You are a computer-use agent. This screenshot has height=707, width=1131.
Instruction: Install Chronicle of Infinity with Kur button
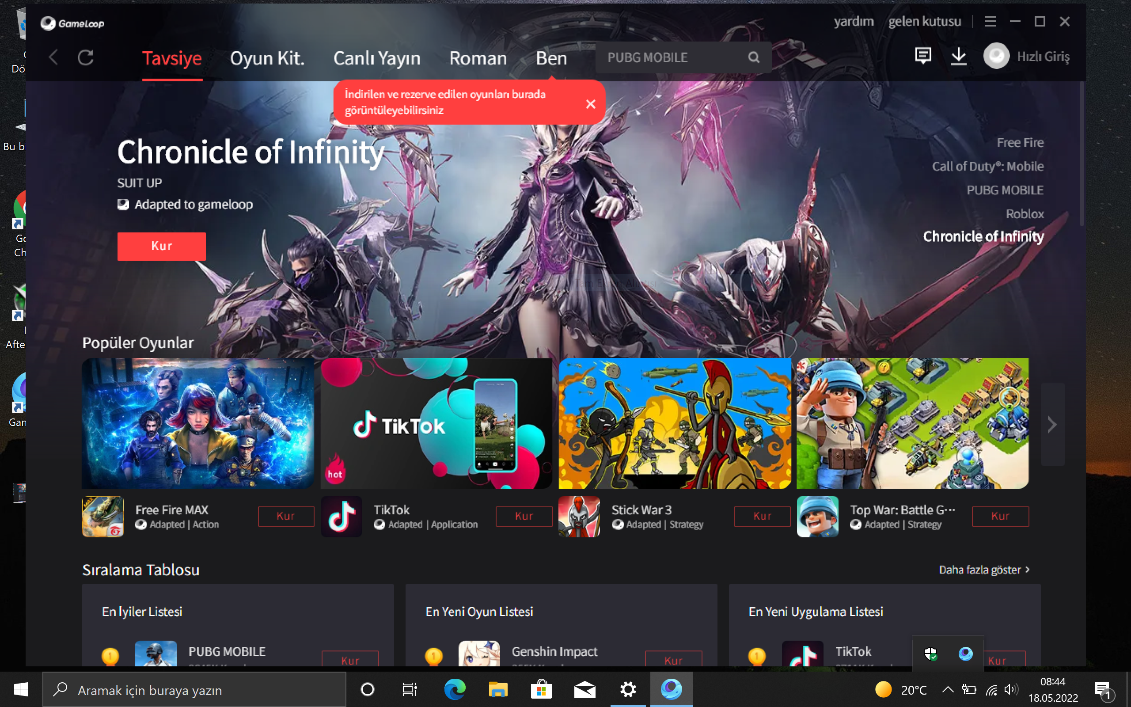click(161, 246)
